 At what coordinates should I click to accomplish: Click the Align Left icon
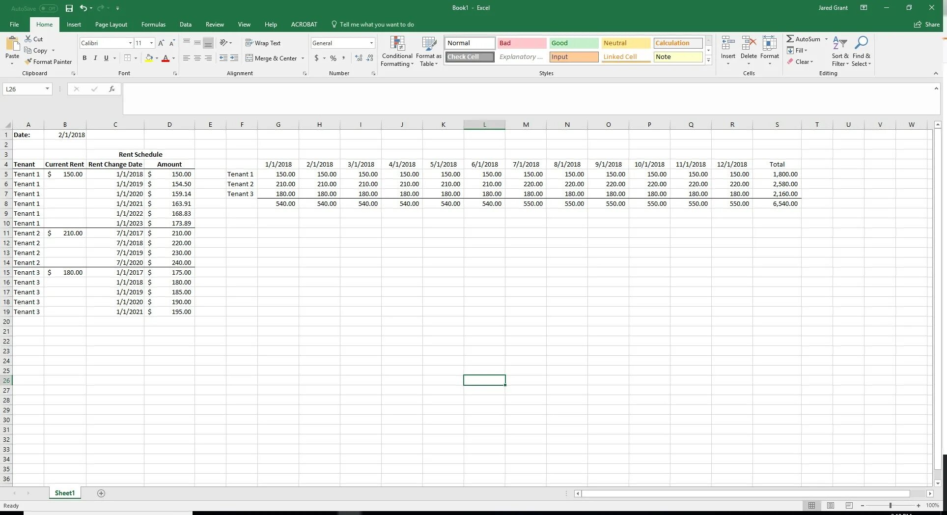coord(187,58)
